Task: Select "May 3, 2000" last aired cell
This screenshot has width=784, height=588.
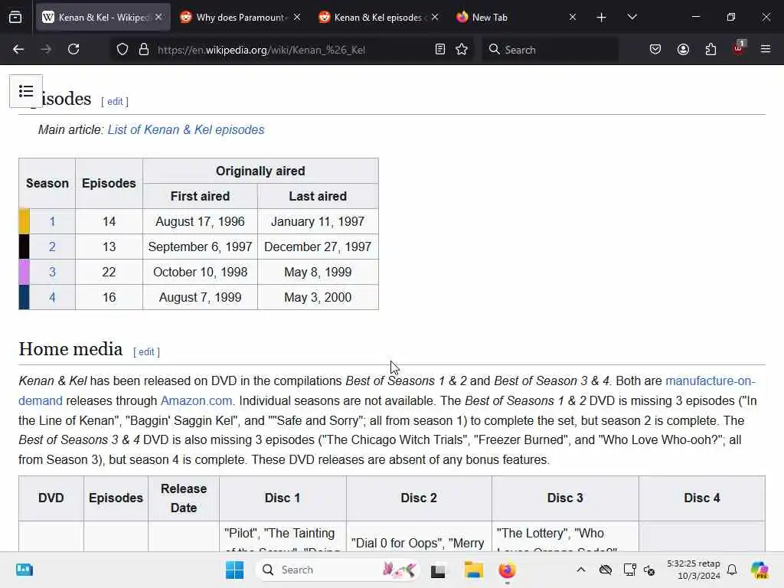Action: (318, 298)
